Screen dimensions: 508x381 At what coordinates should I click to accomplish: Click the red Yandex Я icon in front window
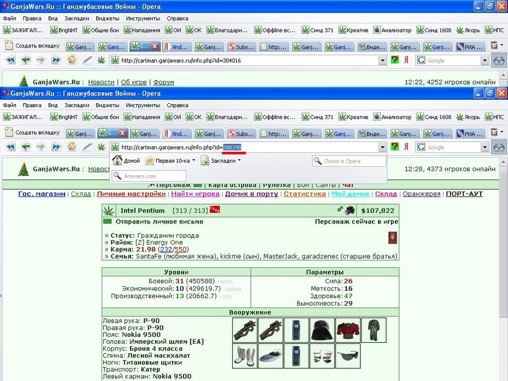point(406,147)
